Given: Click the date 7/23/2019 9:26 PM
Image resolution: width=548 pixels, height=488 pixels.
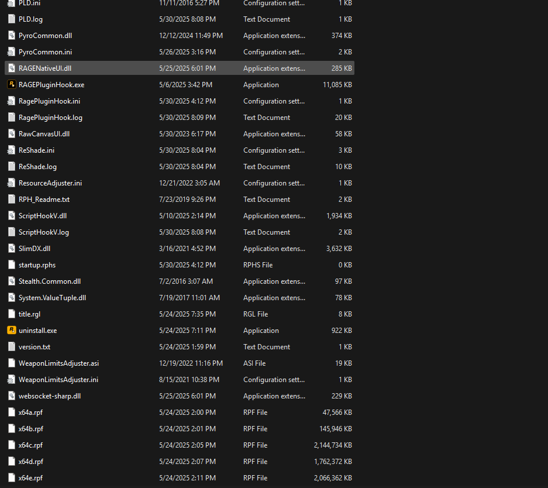Looking at the screenshot, I should pyautogui.click(x=187, y=200).
